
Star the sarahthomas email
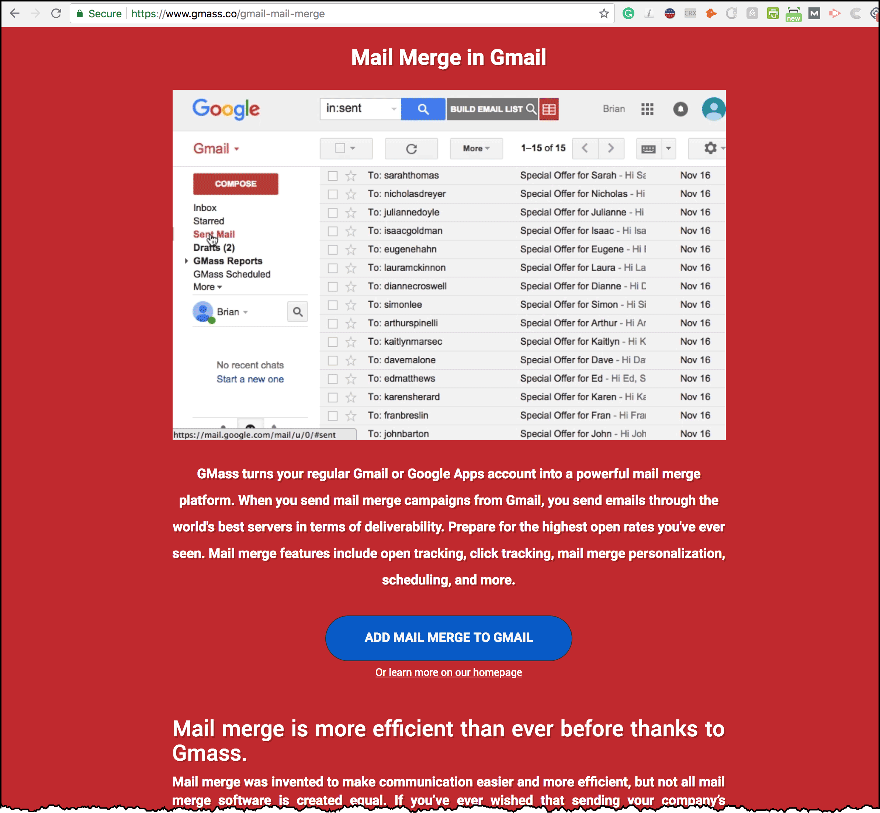click(x=350, y=176)
